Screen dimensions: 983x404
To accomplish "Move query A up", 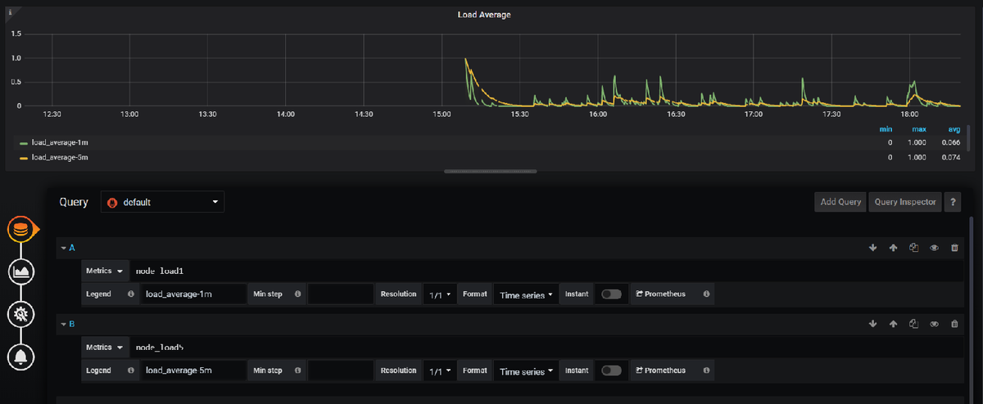I will pyautogui.click(x=893, y=248).
